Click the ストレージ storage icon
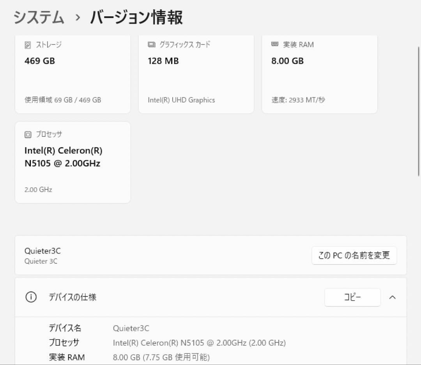Screen dimensions: 421x365 pos(28,44)
